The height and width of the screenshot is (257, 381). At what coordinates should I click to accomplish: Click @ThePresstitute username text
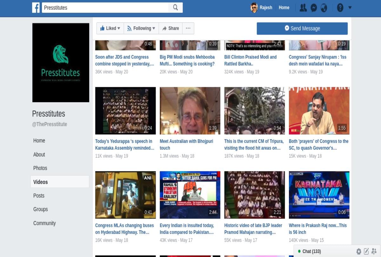click(50, 124)
